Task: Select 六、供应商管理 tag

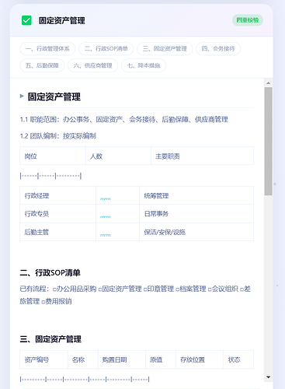Action: click(92, 65)
